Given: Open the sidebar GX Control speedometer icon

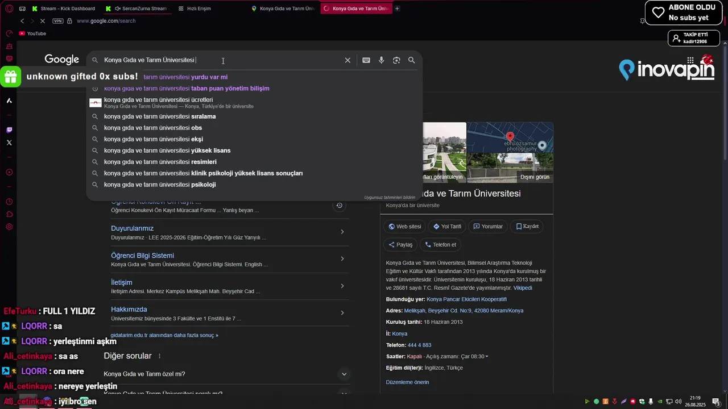Looking at the screenshot, I should [9, 35].
